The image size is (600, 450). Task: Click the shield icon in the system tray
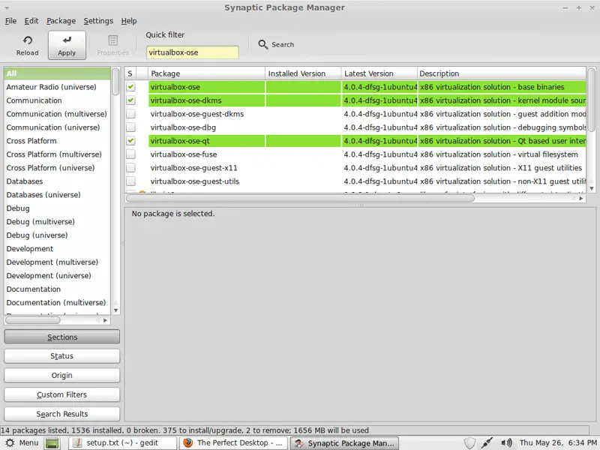(469, 443)
